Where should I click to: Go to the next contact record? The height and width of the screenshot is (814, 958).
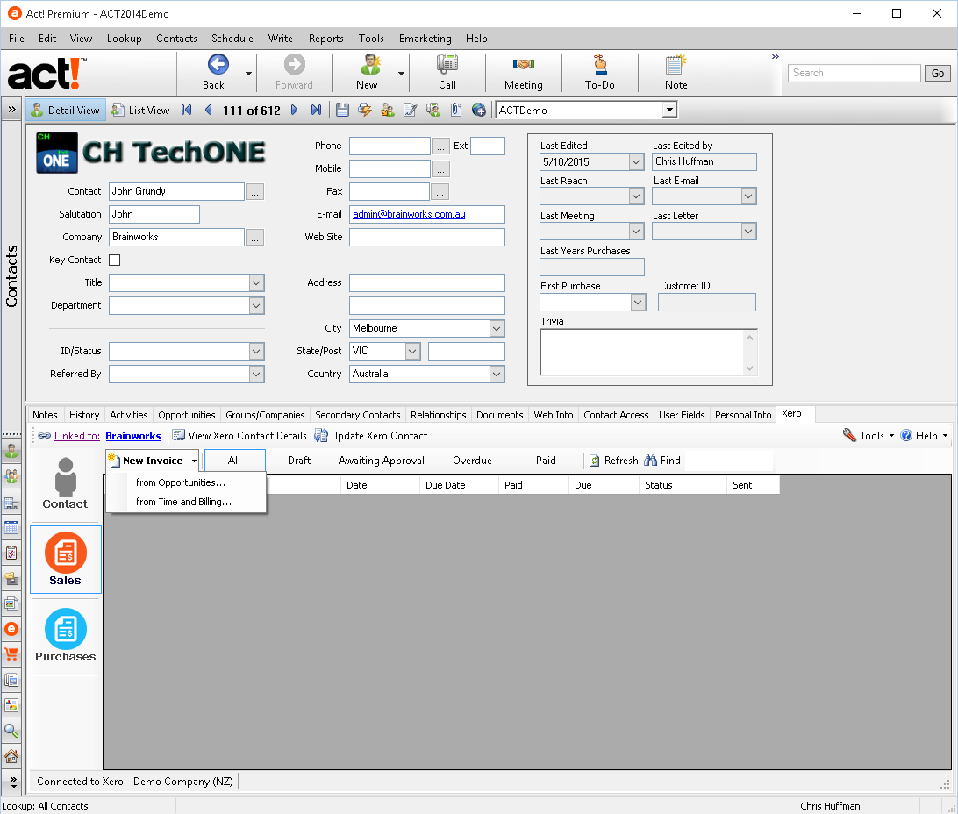pos(294,110)
